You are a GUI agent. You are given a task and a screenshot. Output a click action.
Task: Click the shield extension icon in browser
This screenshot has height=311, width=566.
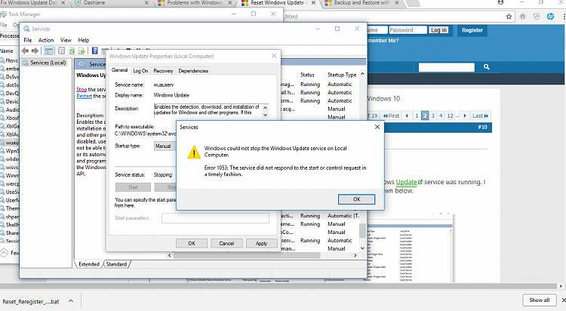[x=537, y=17]
